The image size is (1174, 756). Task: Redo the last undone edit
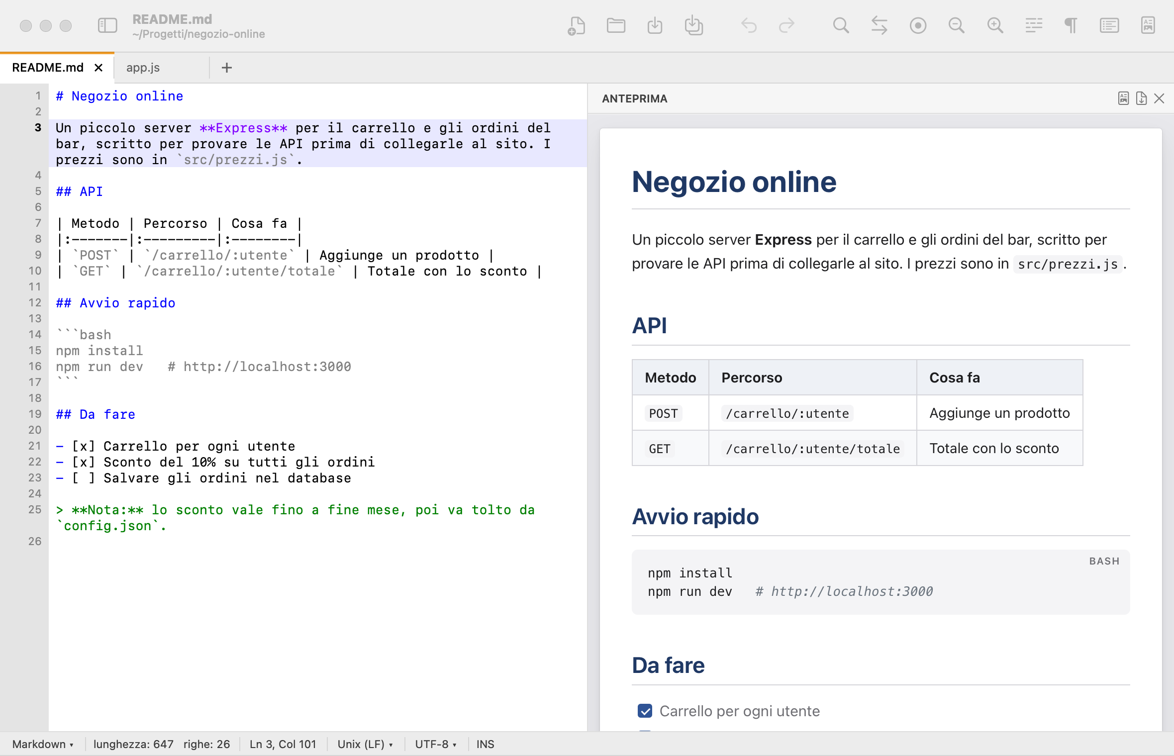pyautogui.click(x=786, y=25)
